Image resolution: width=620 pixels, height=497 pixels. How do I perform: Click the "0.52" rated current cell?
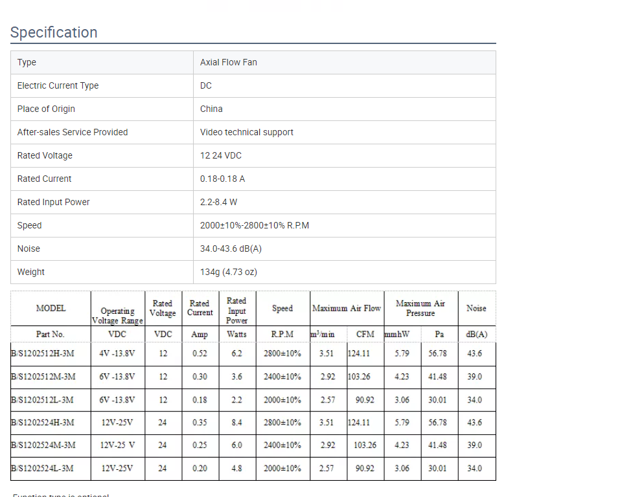click(200, 353)
